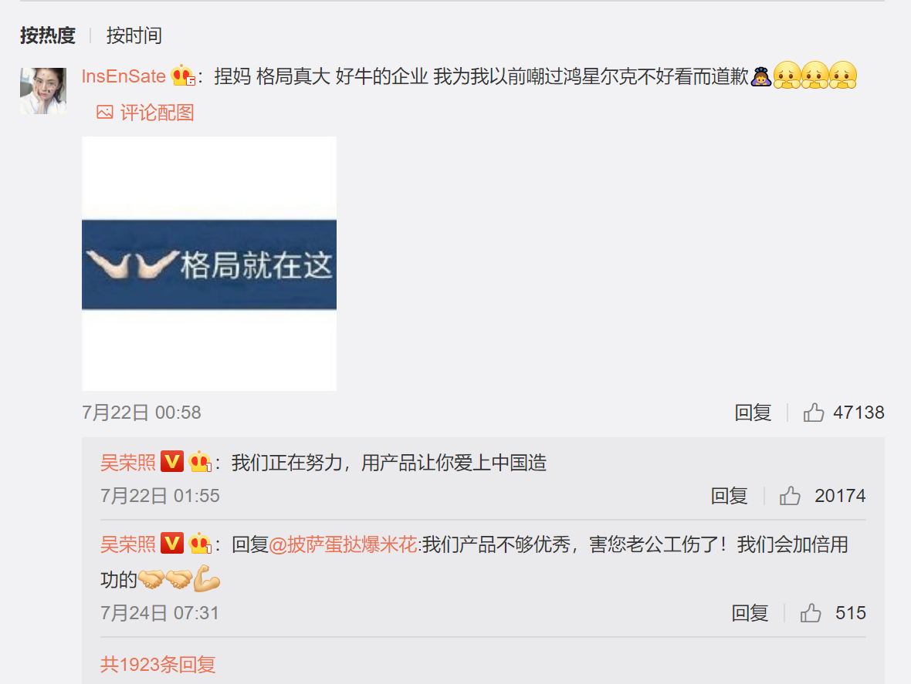
Task: Click the crown badge in 吴荣照's second reply
Action: point(199,544)
